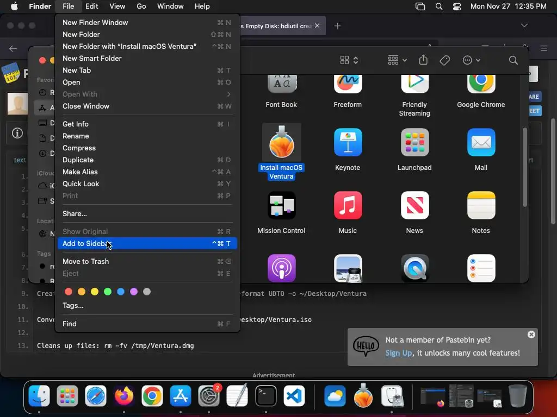557x417 pixels.
Task: Open the icon view switcher dropdown
Action: [x=349, y=60]
